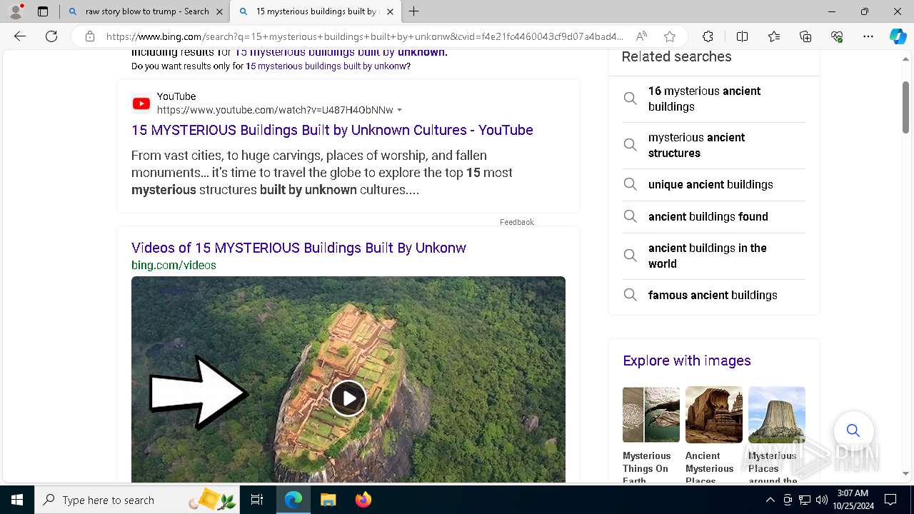914x514 pixels.
Task: Search '16 mysterious ancient buildings' related query
Action: (x=714, y=99)
